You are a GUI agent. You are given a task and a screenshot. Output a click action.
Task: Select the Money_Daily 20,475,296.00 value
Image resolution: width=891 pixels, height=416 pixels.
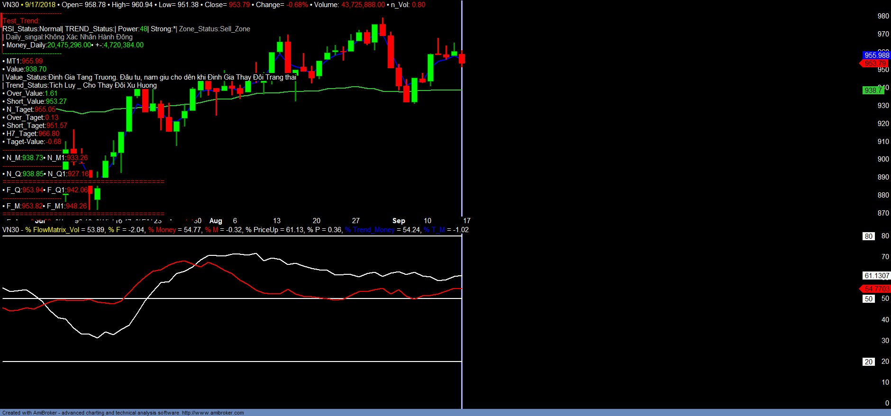click(x=69, y=45)
